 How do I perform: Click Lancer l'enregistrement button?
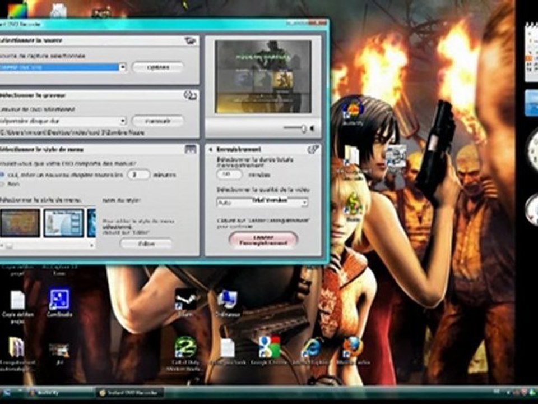click(x=263, y=240)
